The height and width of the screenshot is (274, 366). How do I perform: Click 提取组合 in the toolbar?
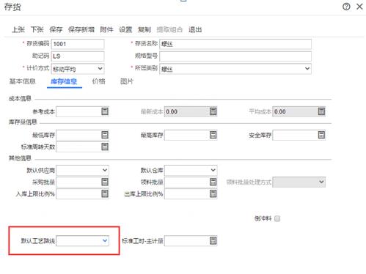[x=169, y=29]
